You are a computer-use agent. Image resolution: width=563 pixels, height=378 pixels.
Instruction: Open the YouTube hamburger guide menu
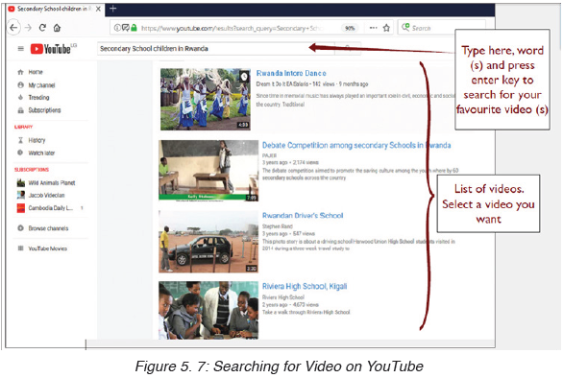click(x=21, y=48)
